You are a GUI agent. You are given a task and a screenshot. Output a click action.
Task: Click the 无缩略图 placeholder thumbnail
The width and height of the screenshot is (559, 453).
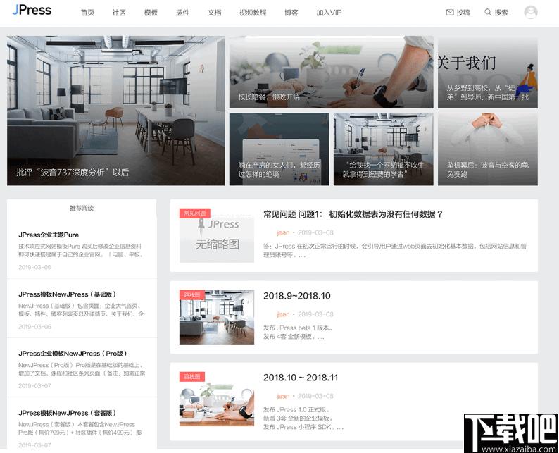point(217,235)
